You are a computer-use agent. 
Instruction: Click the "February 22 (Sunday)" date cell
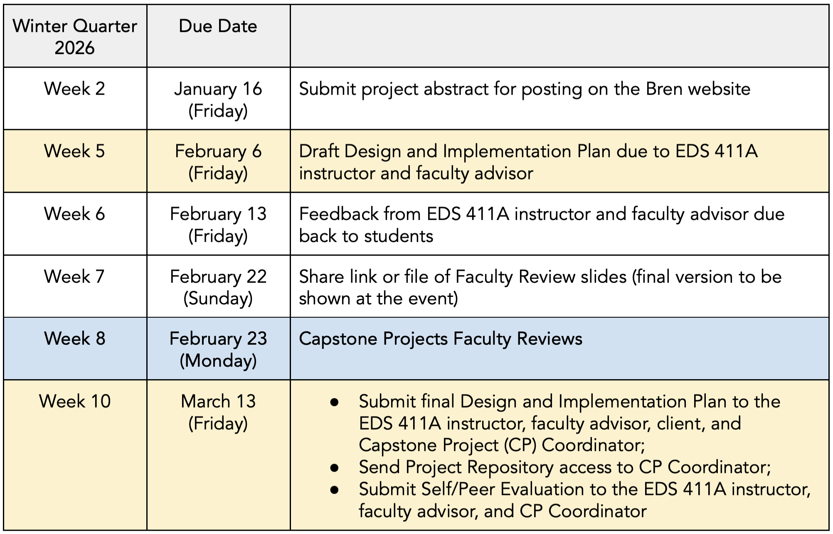click(218, 287)
